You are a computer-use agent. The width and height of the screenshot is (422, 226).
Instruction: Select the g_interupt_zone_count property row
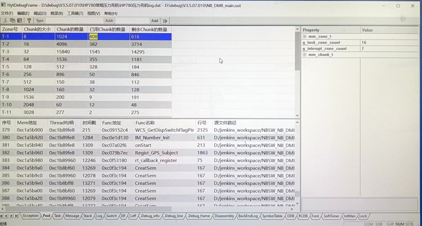pyautogui.click(x=360, y=48)
